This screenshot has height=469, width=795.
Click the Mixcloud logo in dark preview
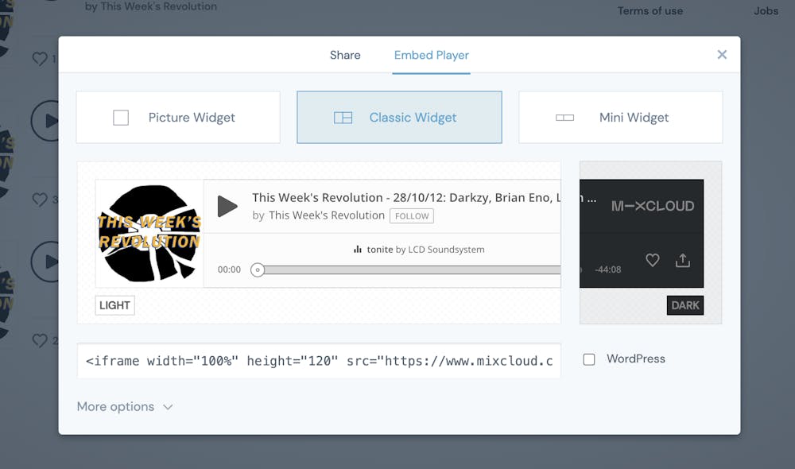pos(653,206)
